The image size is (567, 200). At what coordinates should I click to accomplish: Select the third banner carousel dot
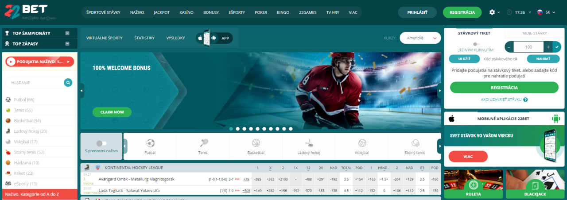pyautogui.click(x=244, y=129)
